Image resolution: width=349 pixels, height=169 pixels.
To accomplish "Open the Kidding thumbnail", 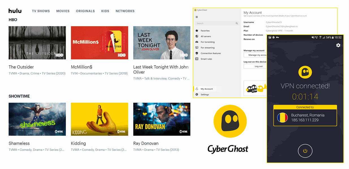I will (x=99, y=119).
